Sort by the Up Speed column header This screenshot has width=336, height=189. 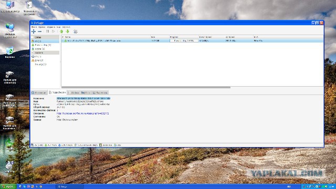coord(239,37)
